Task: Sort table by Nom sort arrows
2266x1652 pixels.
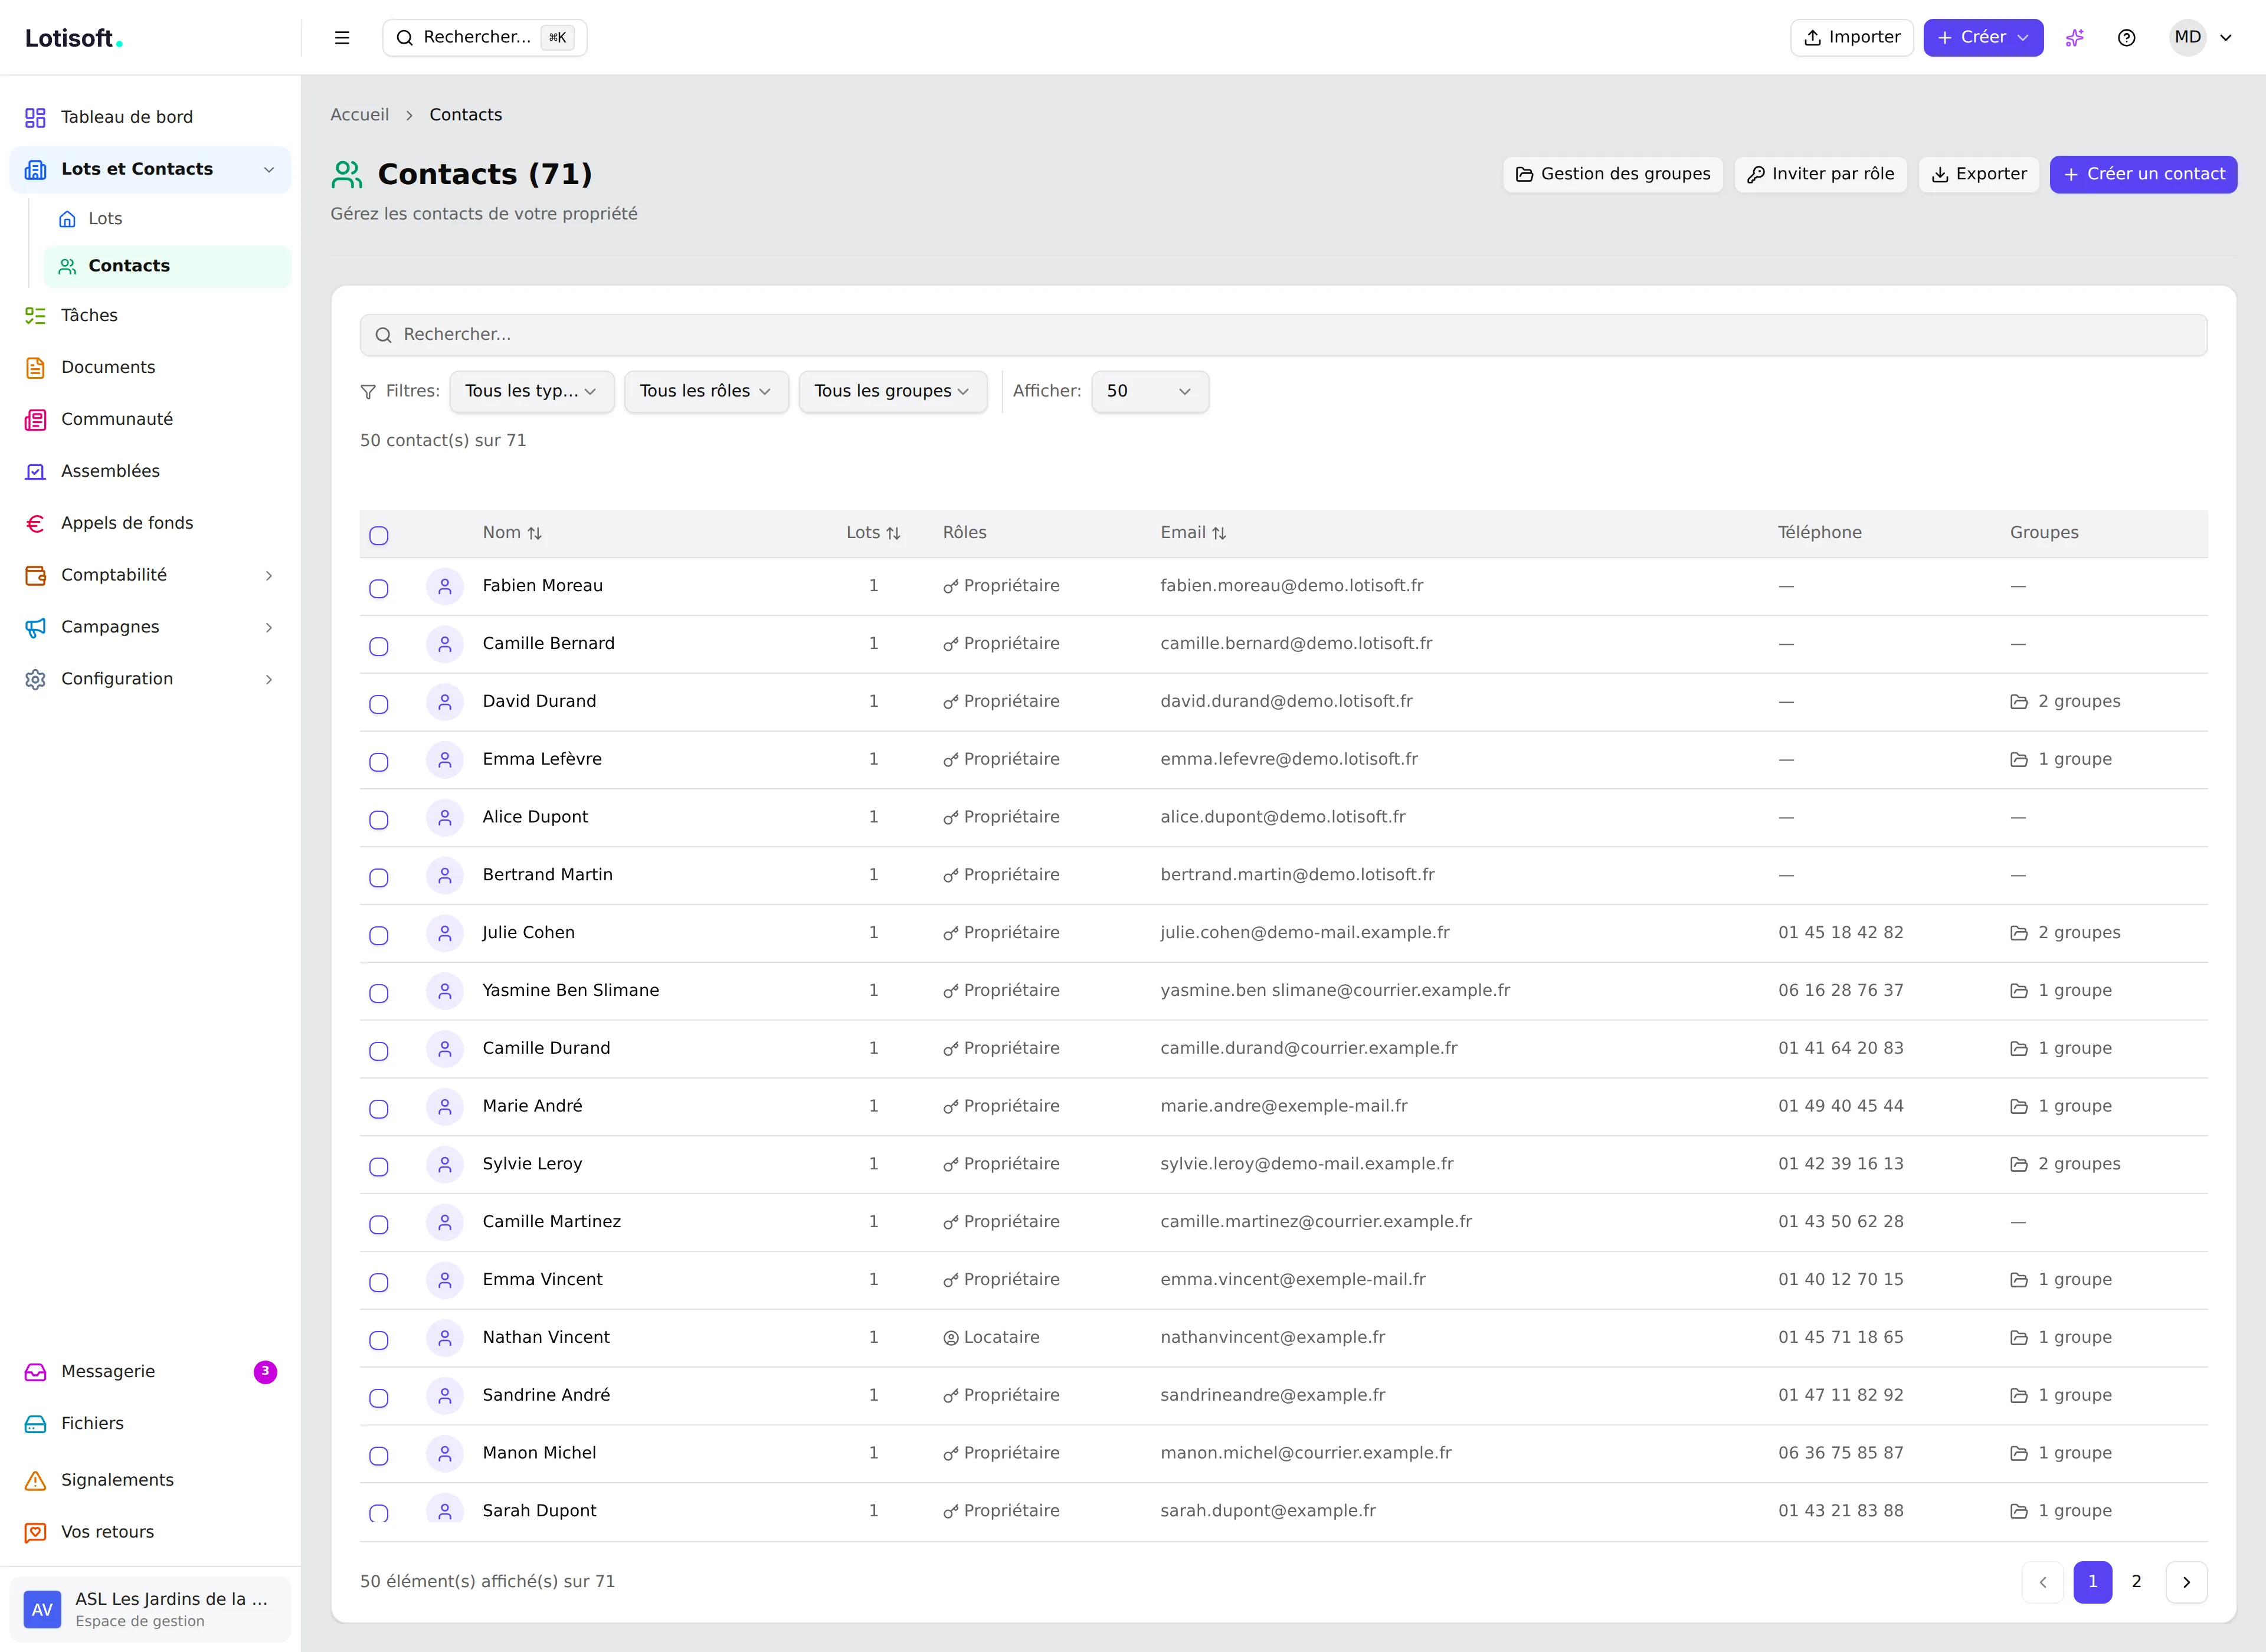Action: point(535,533)
